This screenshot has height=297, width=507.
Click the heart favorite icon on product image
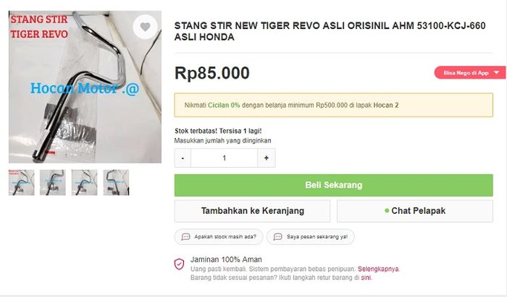click(x=146, y=27)
